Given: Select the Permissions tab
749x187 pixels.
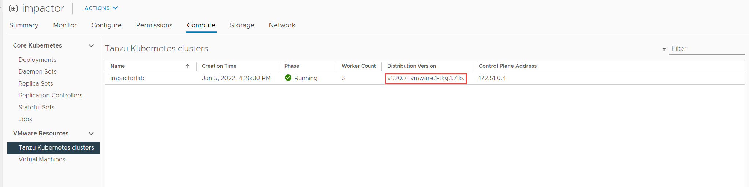Looking at the screenshot, I should pyautogui.click(x=154, y=25).
